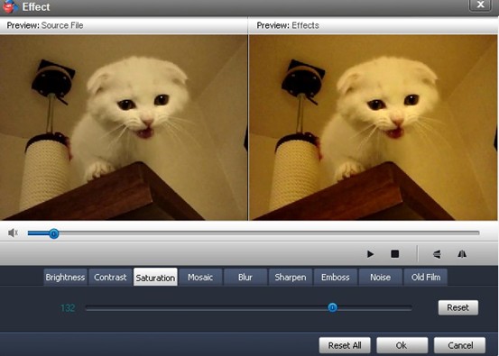
Task: Click the playback seek bar handle
Action: coord(54,233)
